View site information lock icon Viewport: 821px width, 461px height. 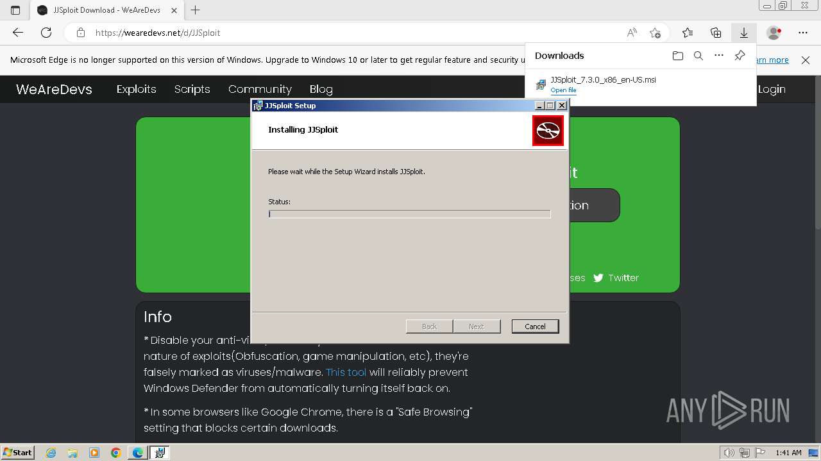click(80, 33)
